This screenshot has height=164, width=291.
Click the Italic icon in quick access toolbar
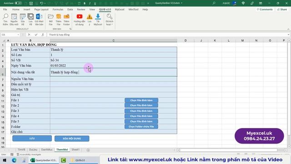tap(90, 3)
